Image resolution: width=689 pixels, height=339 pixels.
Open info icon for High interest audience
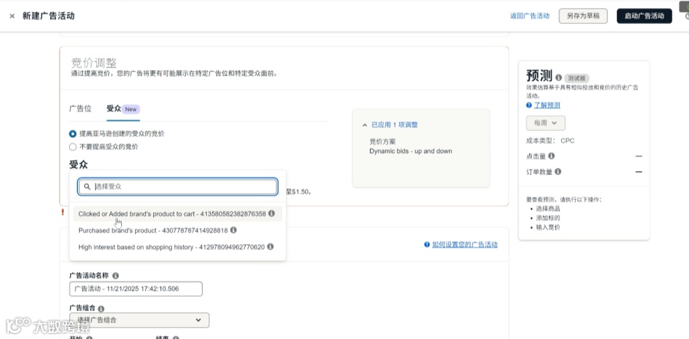270,247
